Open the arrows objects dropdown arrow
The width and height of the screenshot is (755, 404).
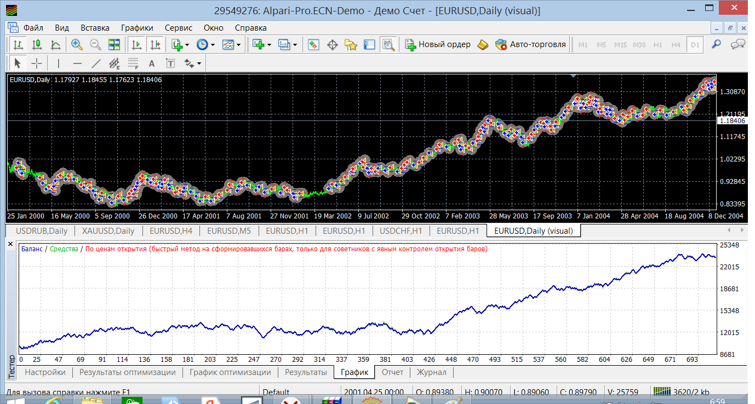point(199,64)
